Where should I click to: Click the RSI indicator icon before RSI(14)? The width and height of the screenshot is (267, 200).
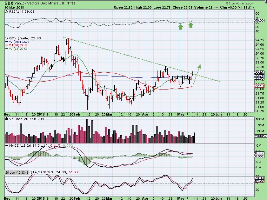click(7, 11)
